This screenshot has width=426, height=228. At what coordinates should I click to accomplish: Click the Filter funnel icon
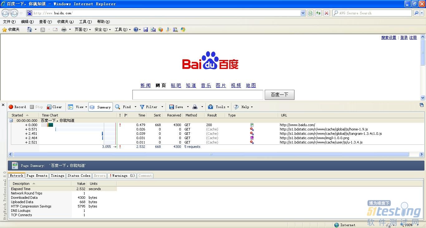click(x=142, y=107)
